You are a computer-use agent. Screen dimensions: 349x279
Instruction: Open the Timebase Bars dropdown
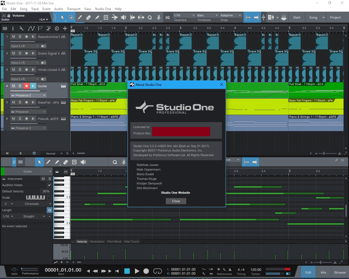(x=207, y=15)
